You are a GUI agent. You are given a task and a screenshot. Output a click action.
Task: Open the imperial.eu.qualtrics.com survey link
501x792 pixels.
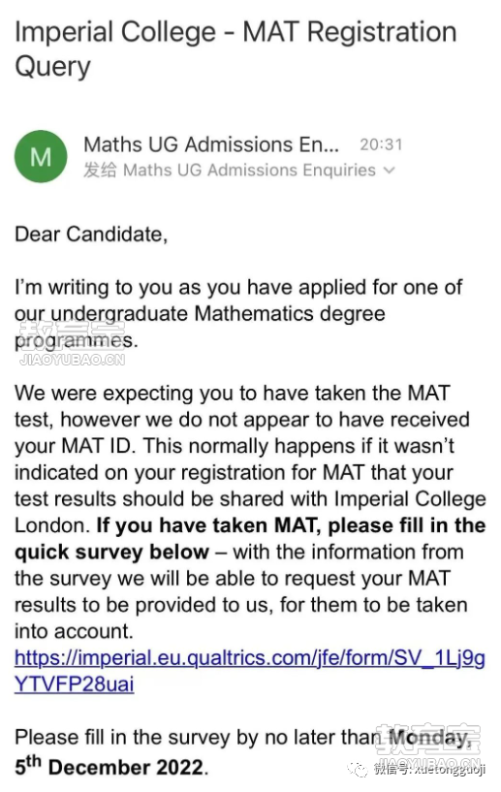click(x=250, y=658)
